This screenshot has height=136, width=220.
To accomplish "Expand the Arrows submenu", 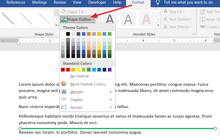I will point(111,107).
